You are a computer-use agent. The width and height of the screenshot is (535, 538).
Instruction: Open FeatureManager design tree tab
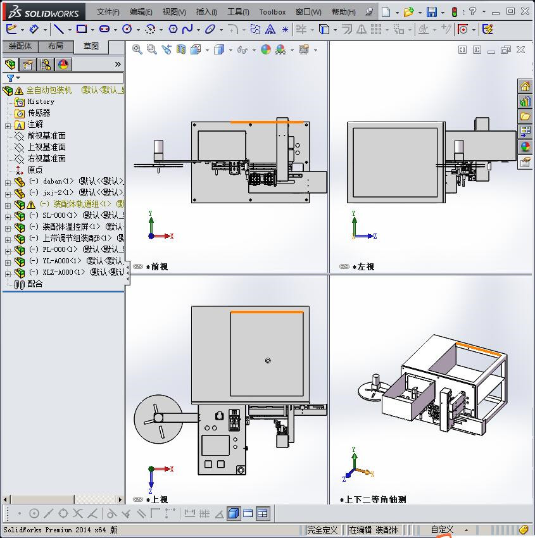pyautogui.click(x=10, y=65)
